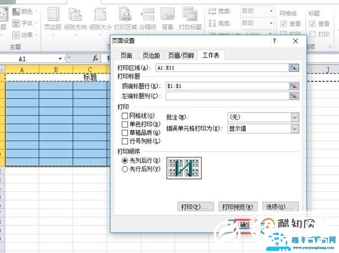Toggle ribbon 网格线 查看 checkbox
Viewport: 339px width, 253px height.
coord(283,23)
